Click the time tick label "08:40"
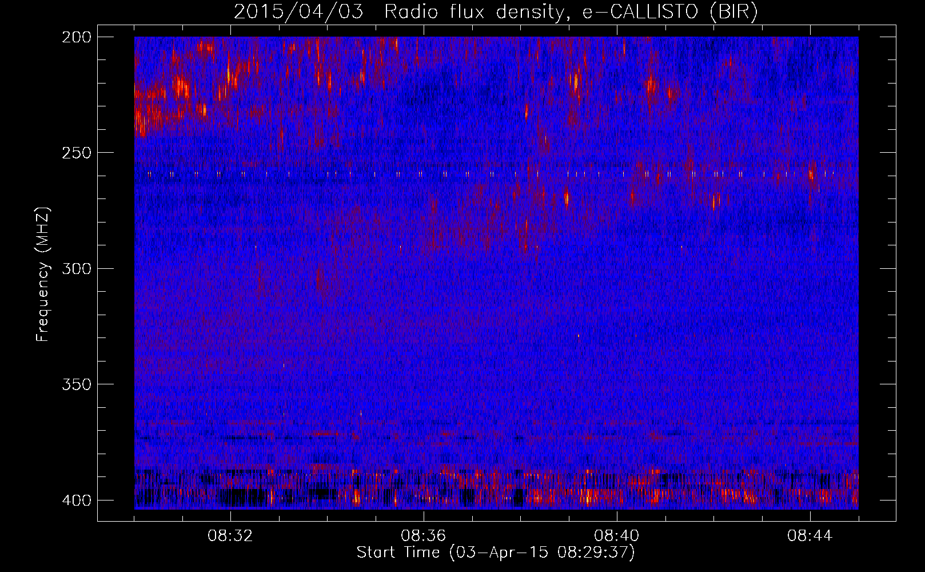 (616, 536)
